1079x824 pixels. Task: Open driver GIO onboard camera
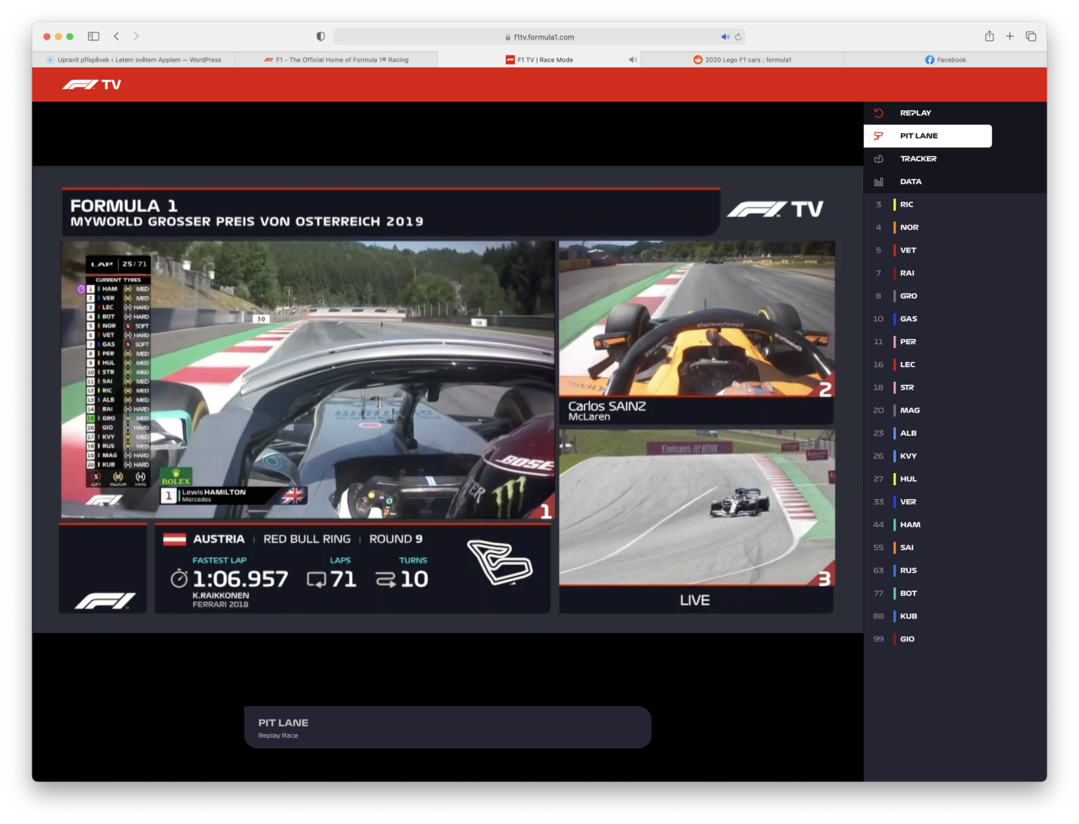pyautogui.click(x=927, y=639)
